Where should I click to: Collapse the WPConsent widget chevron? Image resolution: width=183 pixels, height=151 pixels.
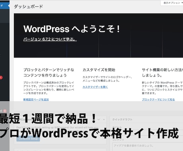coord(99,120)
